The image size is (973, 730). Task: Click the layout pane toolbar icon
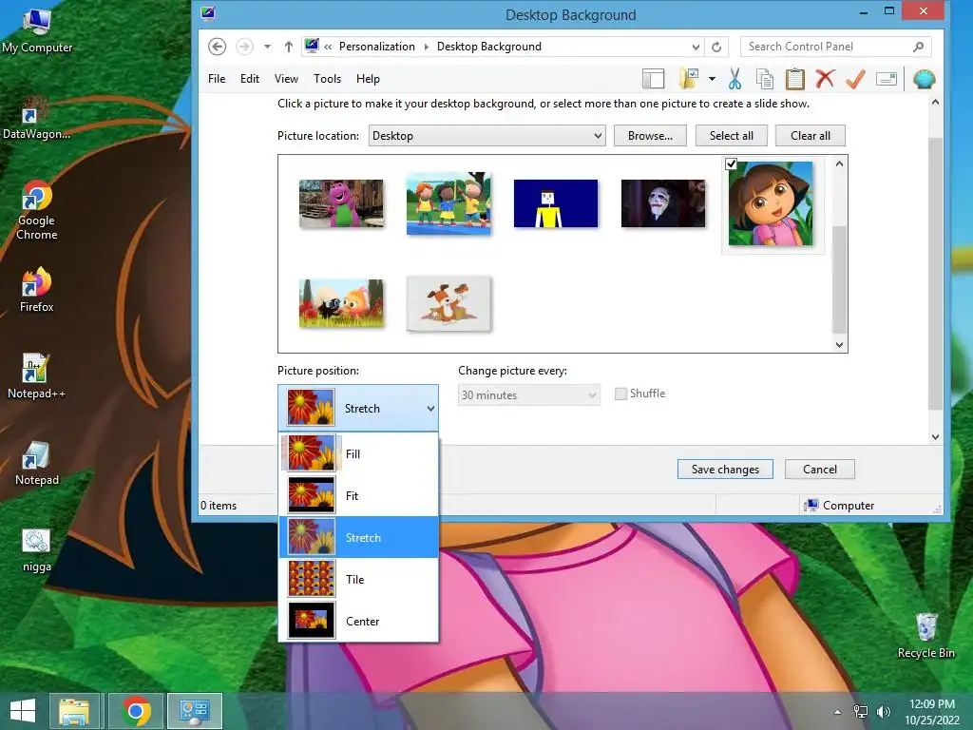[x=653, y=79]
